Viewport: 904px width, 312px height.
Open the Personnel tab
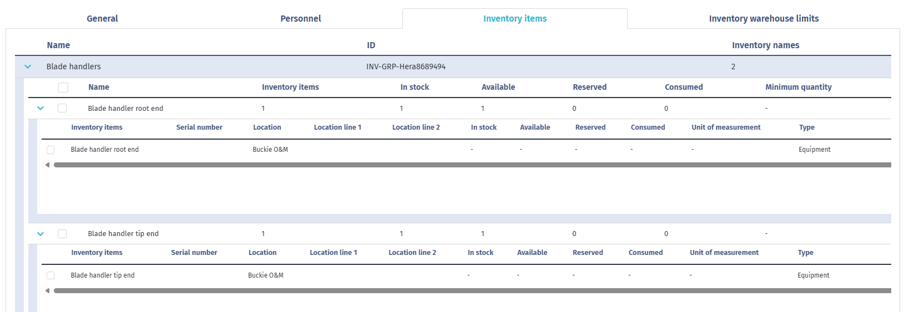(300, 18)
